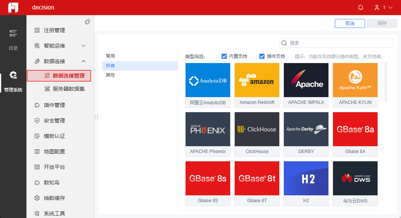This screenshot has width=401, height=218.
Task: Click the 搜索 search field
Action: (x=336, y=43)
